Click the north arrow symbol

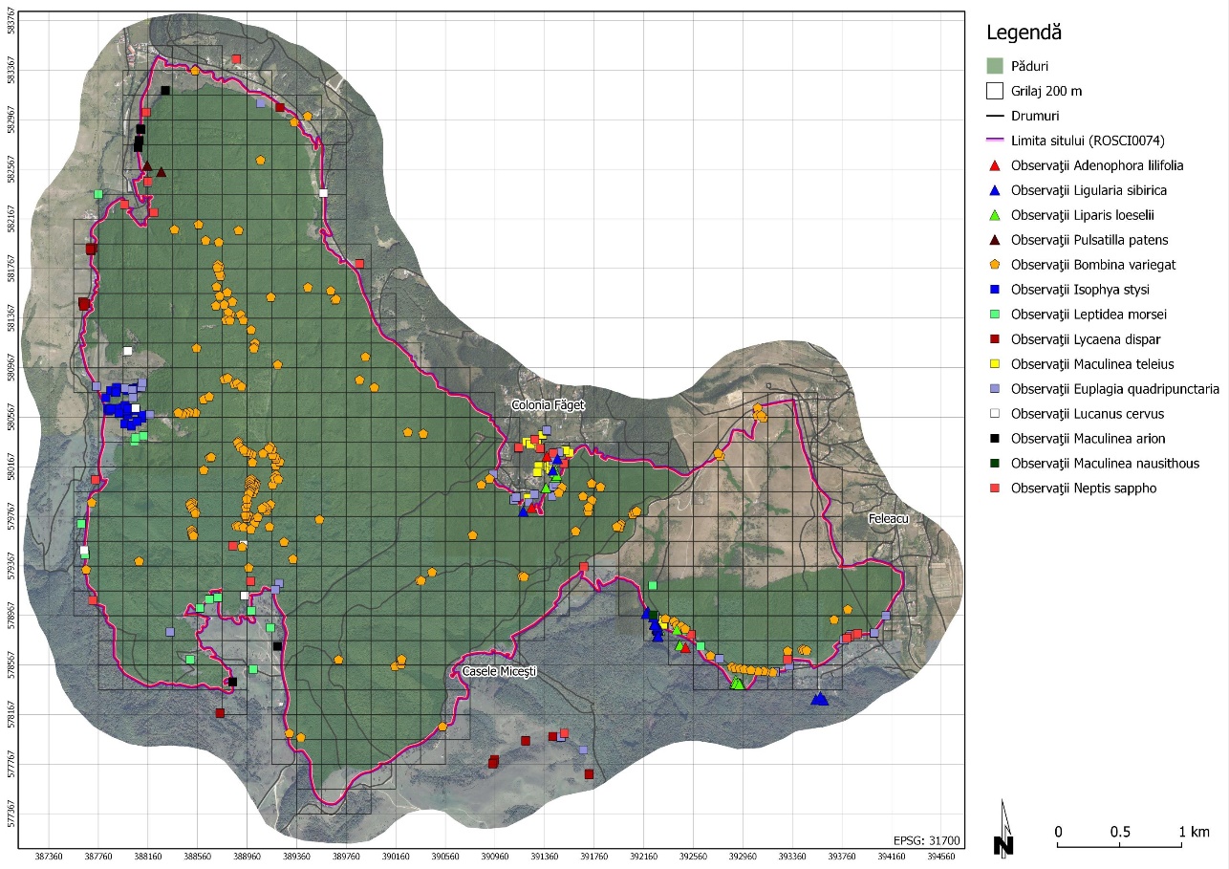(1003, 828)
